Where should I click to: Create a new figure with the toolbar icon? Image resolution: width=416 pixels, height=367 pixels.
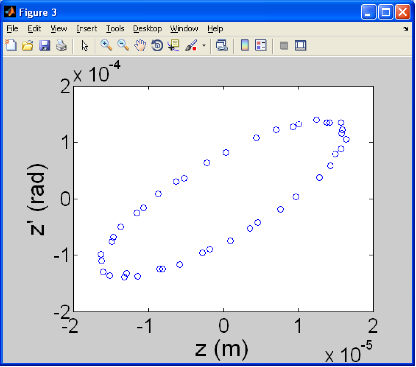pyautogui.click(x=11, y=45)
